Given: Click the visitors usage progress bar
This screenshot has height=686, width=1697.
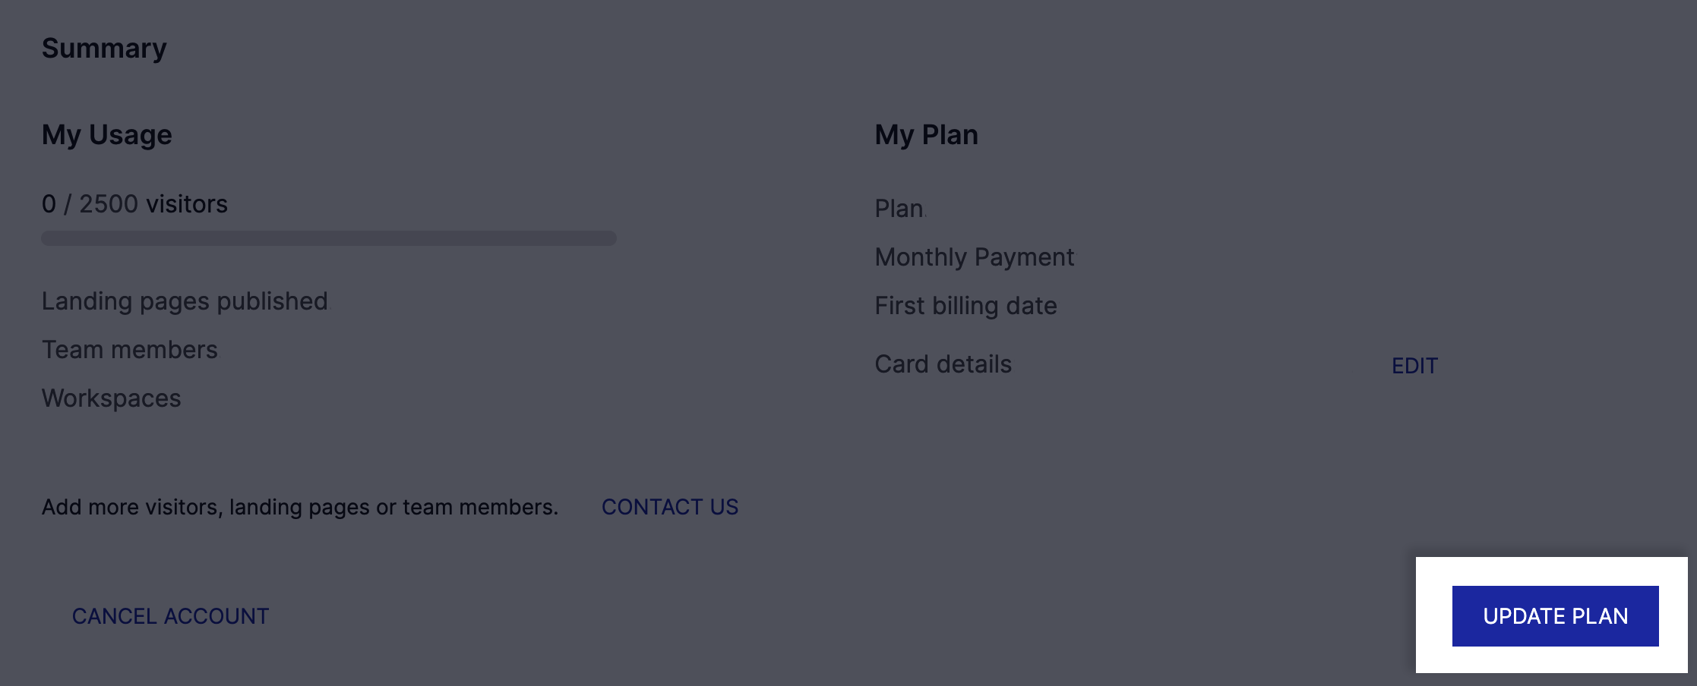Looking at the screenshot, I should [329, 238].
